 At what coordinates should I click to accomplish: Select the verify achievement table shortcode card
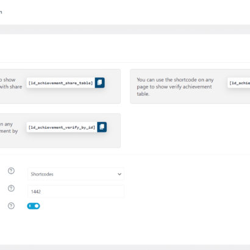190,86
